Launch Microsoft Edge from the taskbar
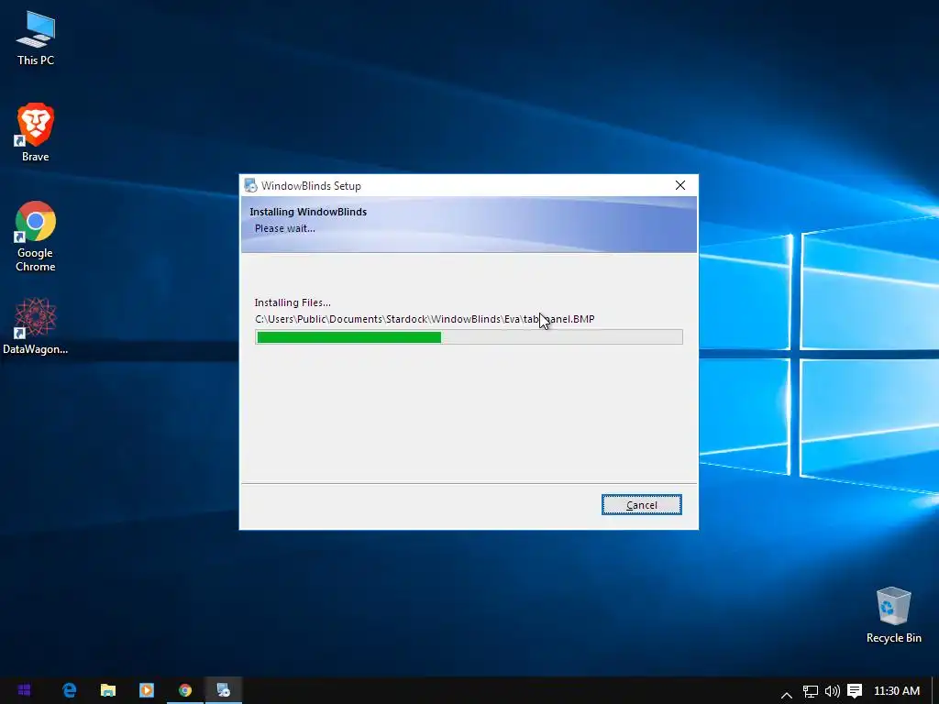 tap(70, 690)
